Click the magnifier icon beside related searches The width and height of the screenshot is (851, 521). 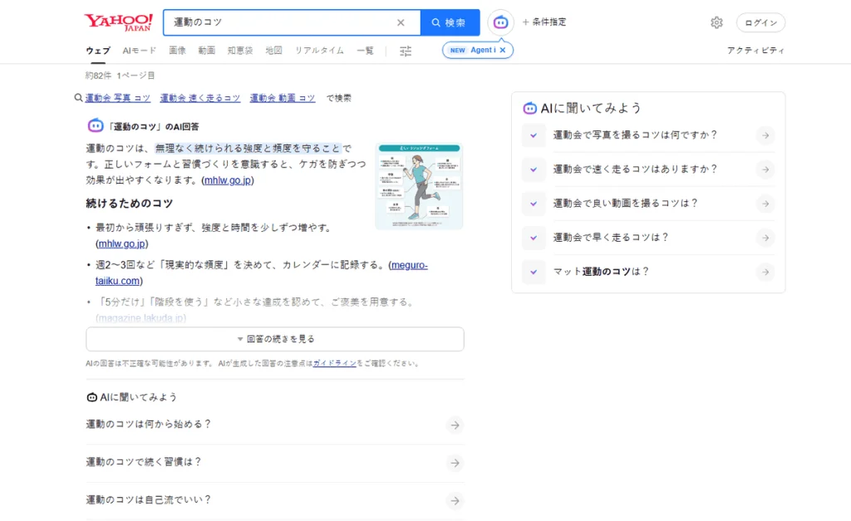pos(78,98)
